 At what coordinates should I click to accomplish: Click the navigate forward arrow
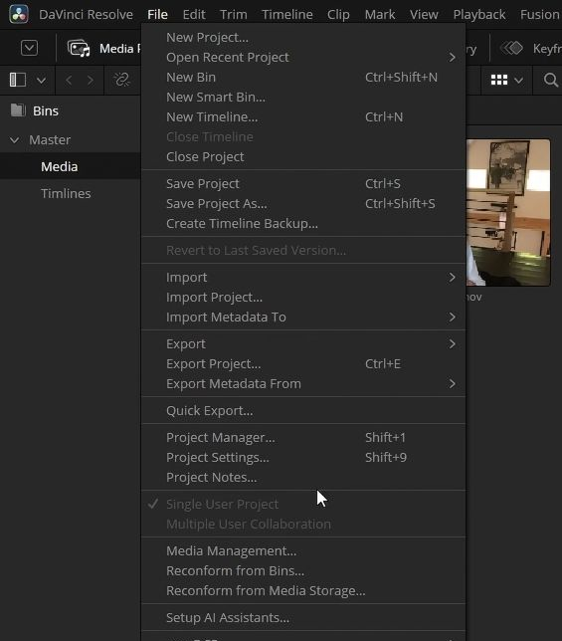91,80
